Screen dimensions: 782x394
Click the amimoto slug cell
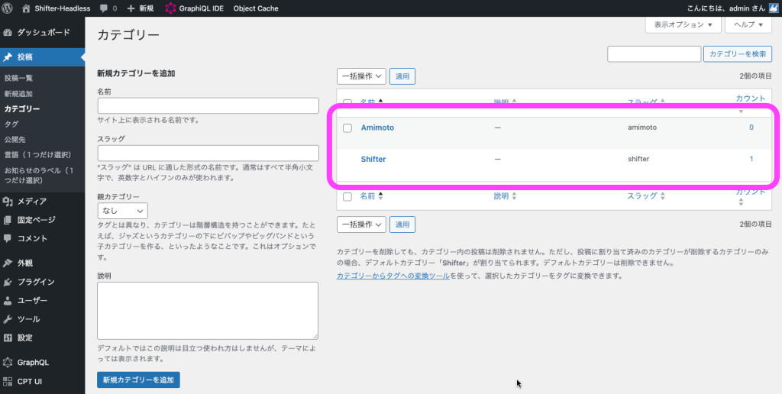click(642, 128)
